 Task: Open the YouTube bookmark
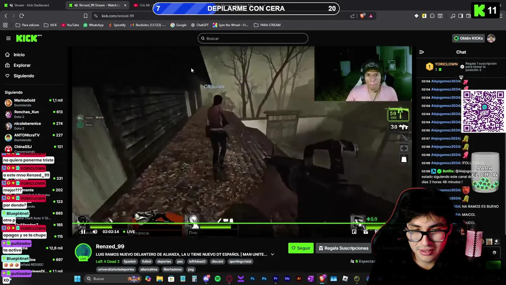[70, 25]
